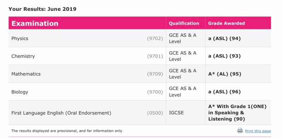Select the Examination column header
The height and width of the screenshot is (138, 283).
[x=35, y=23]
